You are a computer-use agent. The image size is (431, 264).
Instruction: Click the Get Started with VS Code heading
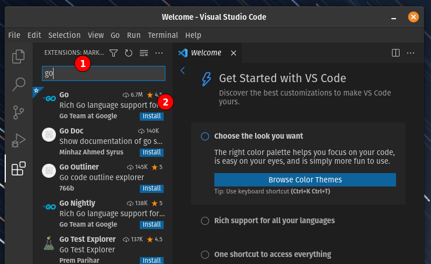pos(282,78)
